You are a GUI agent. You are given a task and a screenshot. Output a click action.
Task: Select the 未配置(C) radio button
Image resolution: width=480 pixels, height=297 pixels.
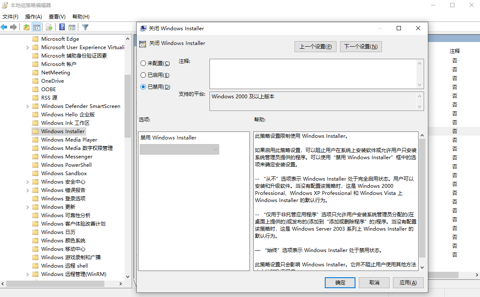click(143, 63)
